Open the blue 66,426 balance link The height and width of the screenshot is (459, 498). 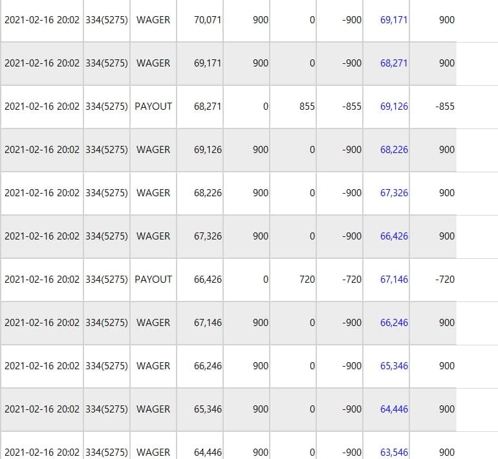click(394, 236)
